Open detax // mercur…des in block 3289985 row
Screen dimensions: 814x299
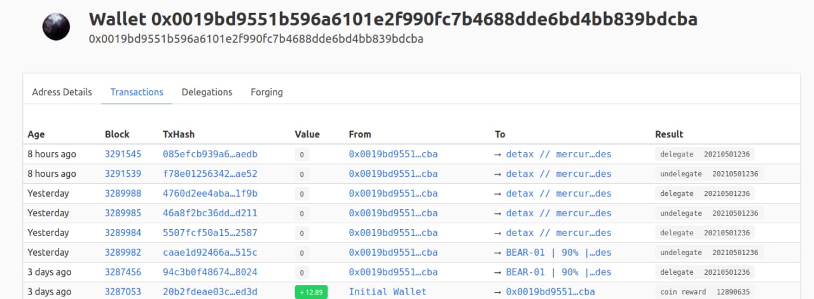(558, 213)
